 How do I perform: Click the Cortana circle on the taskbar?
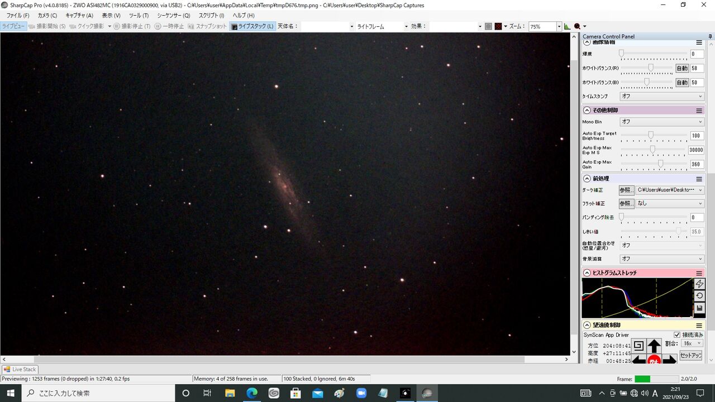pos(186,393)
